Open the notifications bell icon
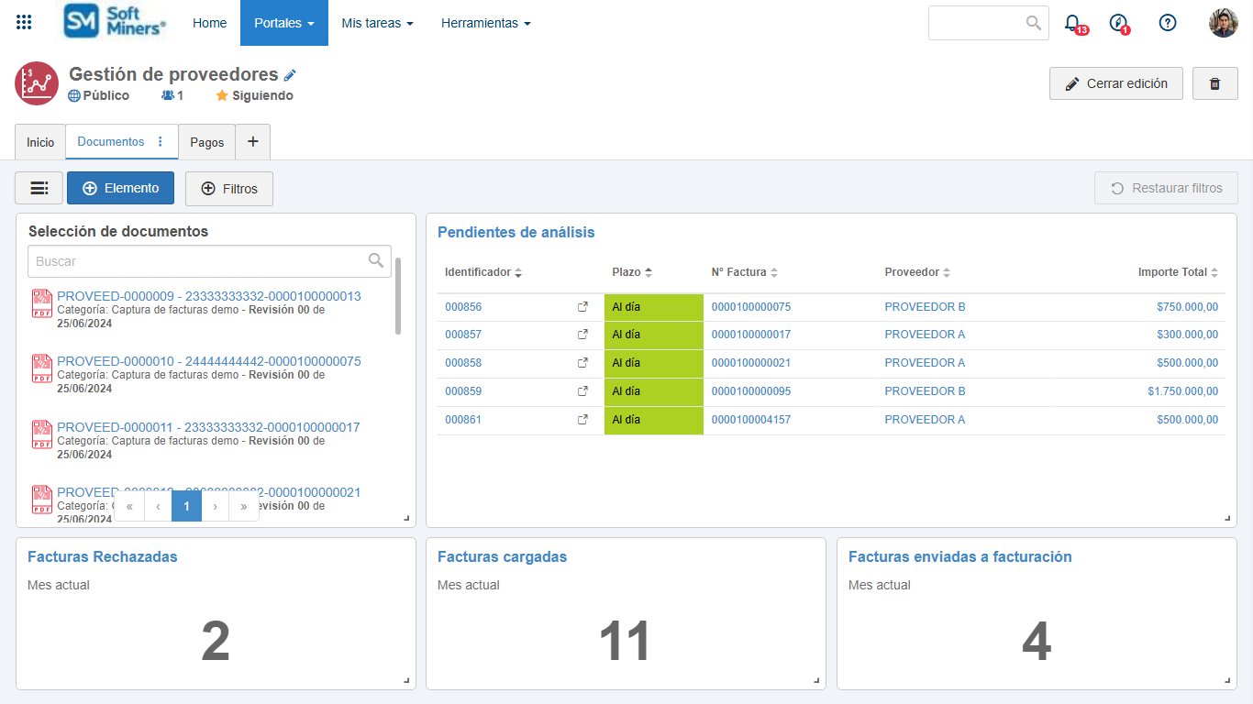1253x704 pixels. [1072, 23]
